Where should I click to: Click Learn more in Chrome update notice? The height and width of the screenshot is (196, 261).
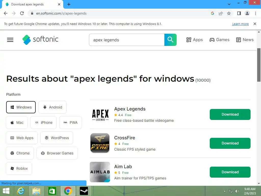(x=240, y=24)
